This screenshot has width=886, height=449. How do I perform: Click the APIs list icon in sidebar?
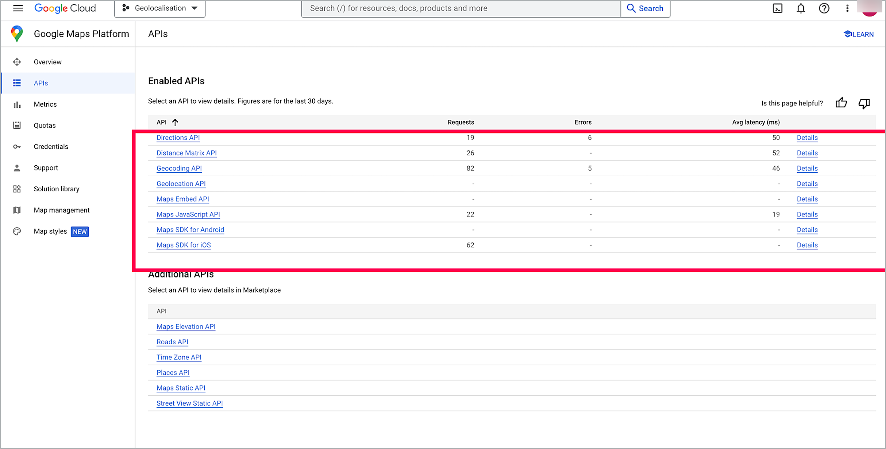pyautogui.click(x=17, y=83)
